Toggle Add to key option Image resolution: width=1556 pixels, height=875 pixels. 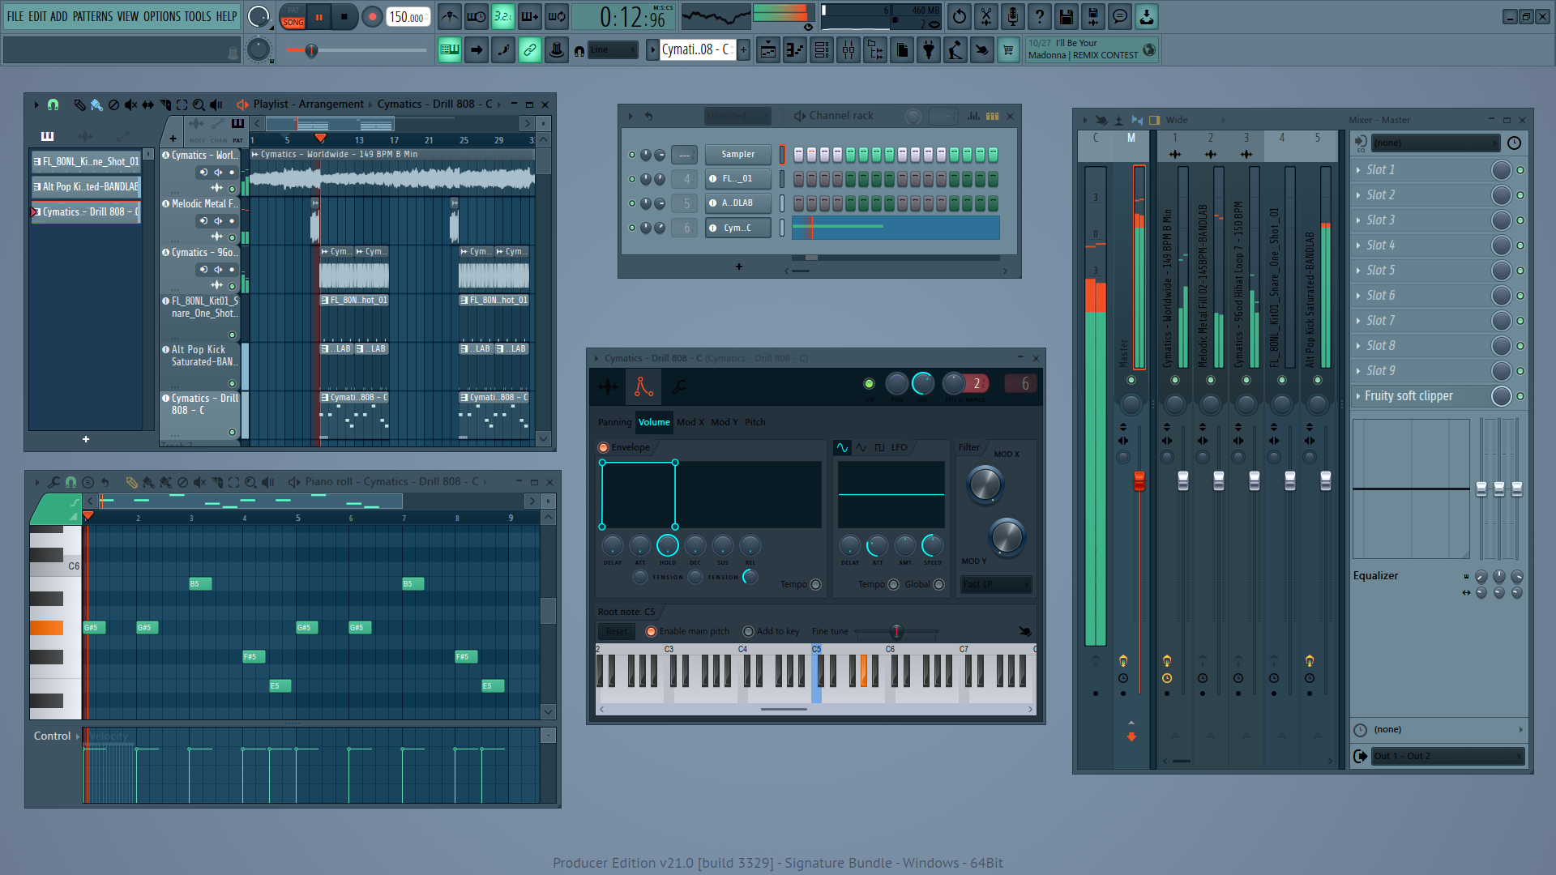click(x=748, y=631)
